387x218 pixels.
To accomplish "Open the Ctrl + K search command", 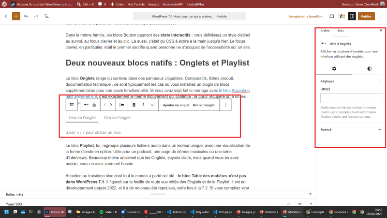I will 86,4.
